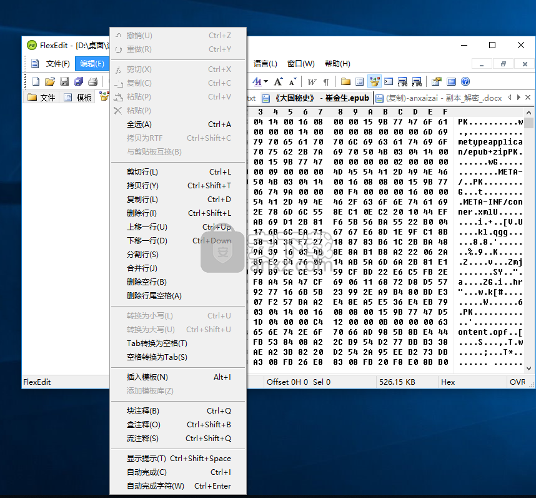Choose 流注释(S) menu entry
536x498 pixels.
[x=178, y=438]
